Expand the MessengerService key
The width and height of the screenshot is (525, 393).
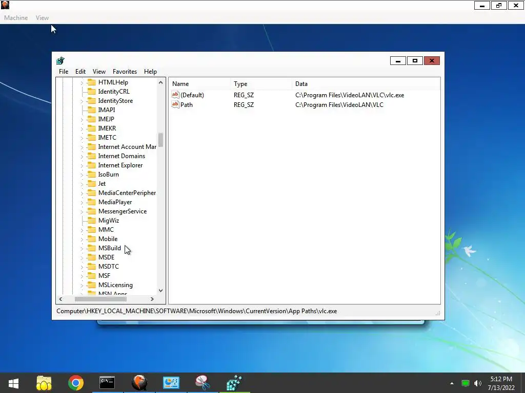82,211
